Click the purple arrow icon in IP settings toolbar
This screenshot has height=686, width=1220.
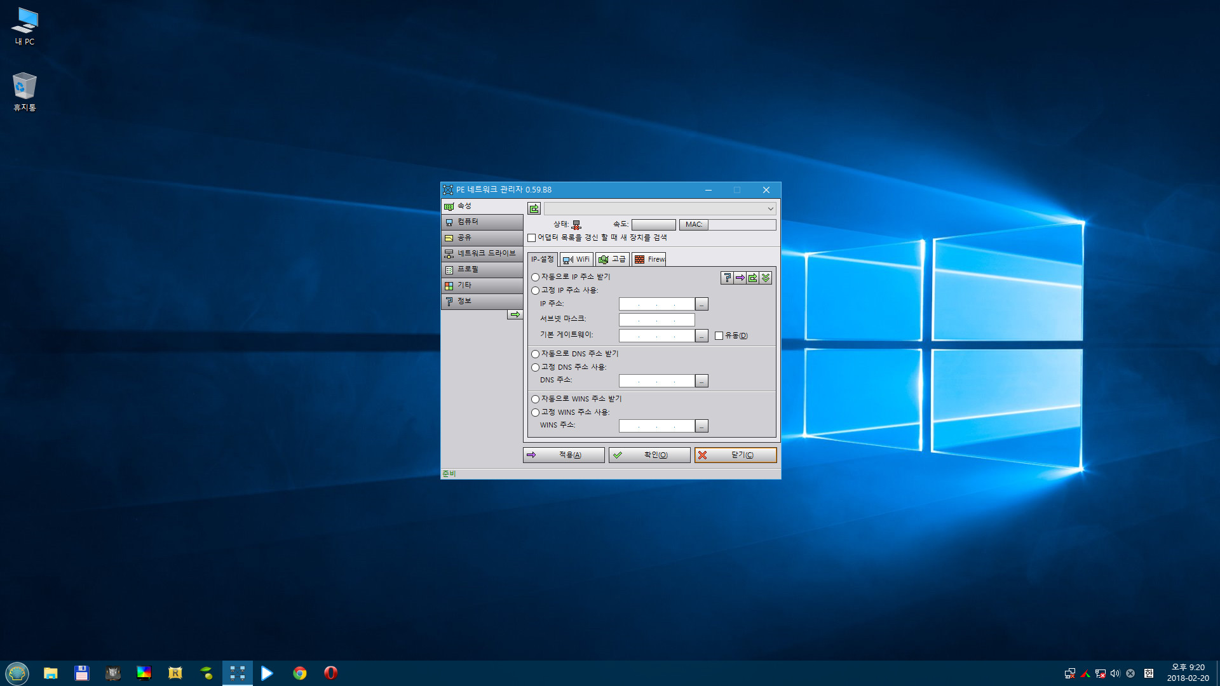coord(740,278)
